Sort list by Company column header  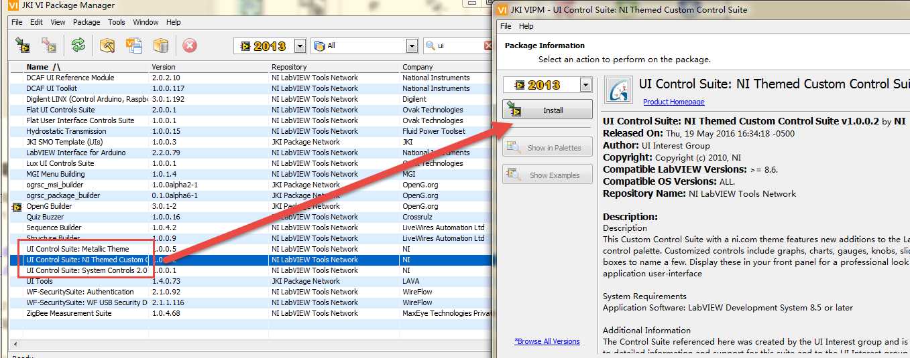tap(446, 67)
